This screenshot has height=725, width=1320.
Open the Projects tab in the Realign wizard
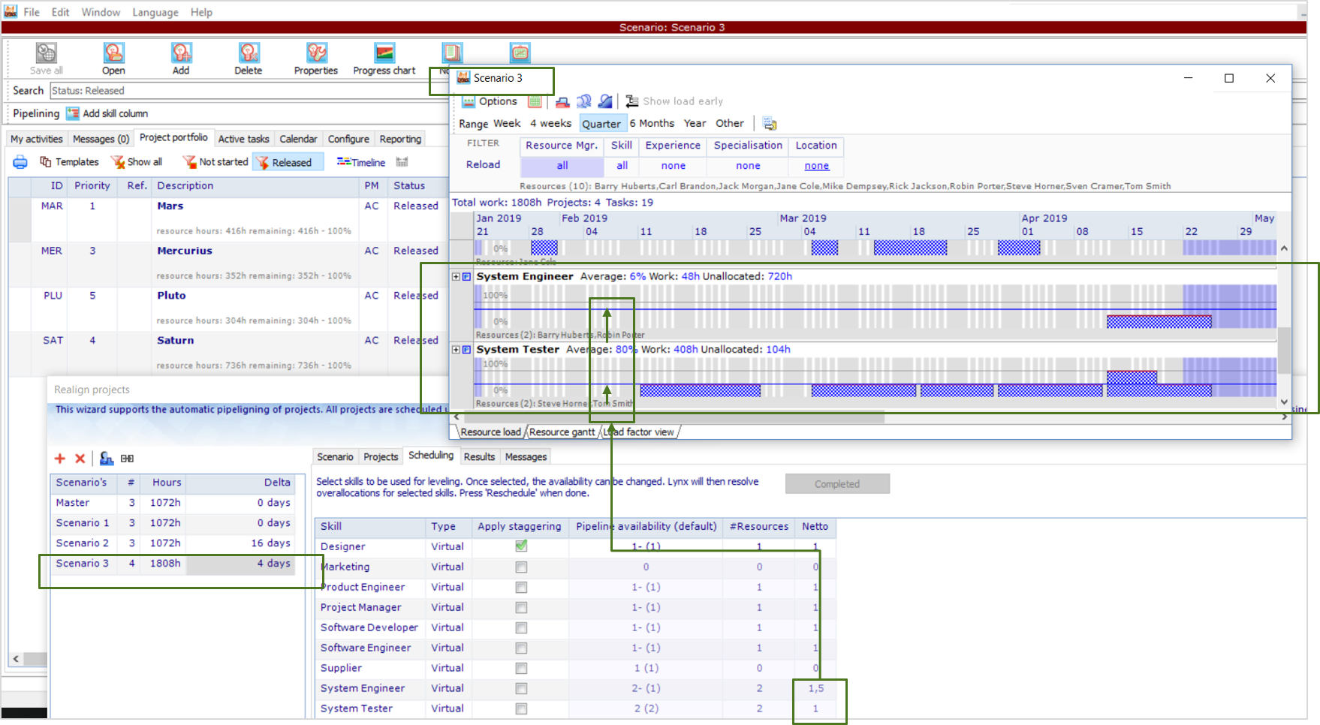click(x=381, y=456)
